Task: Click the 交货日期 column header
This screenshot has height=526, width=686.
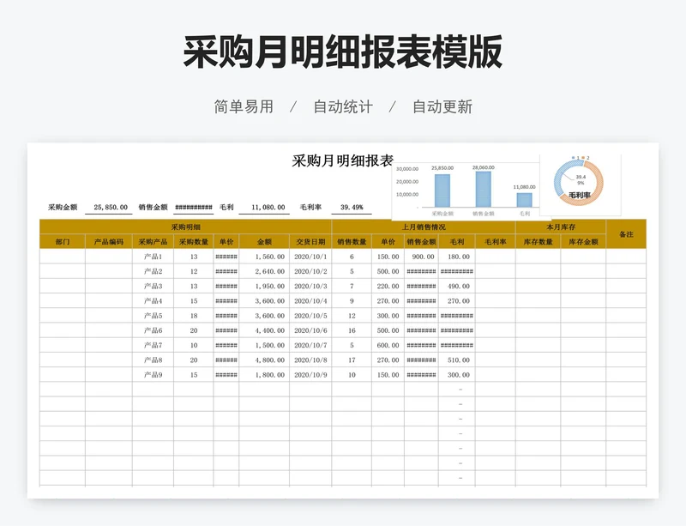Action: [310, 242]
